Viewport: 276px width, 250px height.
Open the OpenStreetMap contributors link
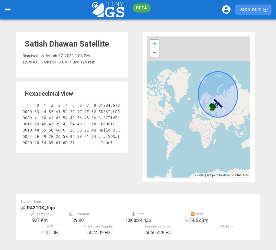point(221,175)
